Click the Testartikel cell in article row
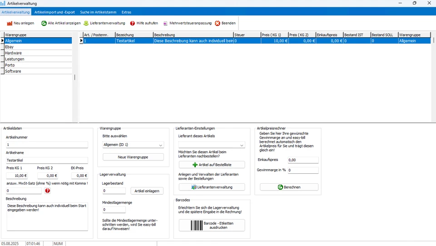Image resolution: width=436 pixels, height=246 pixels. pyautogui.click(x=134, y=40)
